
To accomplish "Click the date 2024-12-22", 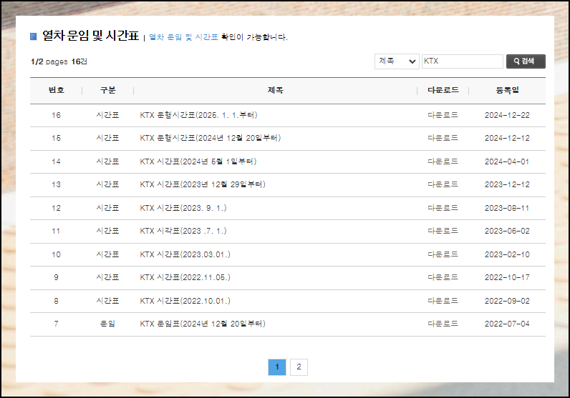I will (507, 115).
